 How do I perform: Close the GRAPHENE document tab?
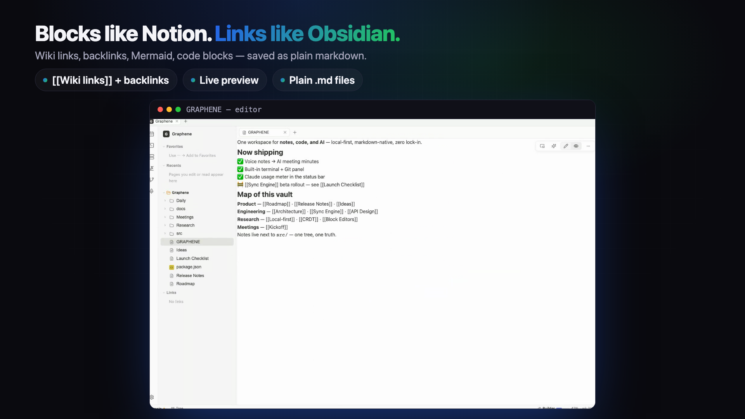(285, 132)
